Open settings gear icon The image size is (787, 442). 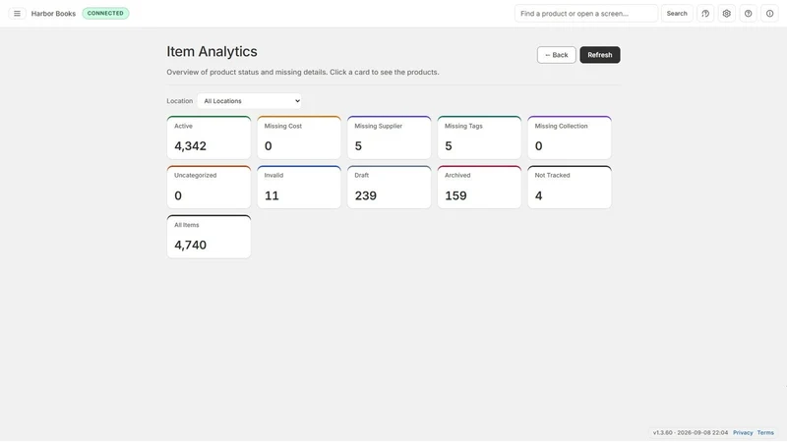(726, 14)
